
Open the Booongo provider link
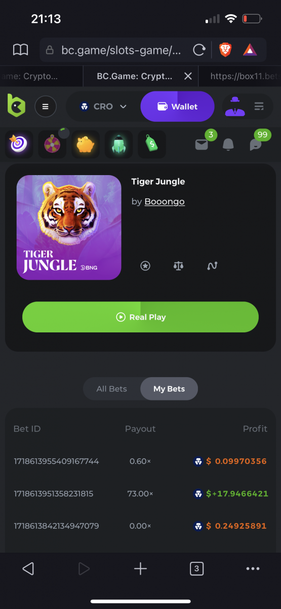tap(165, 201)
